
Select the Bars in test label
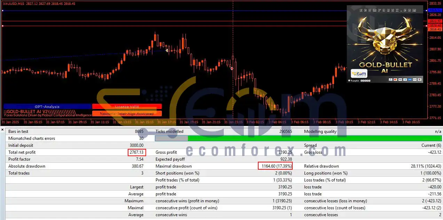(18, 132)
